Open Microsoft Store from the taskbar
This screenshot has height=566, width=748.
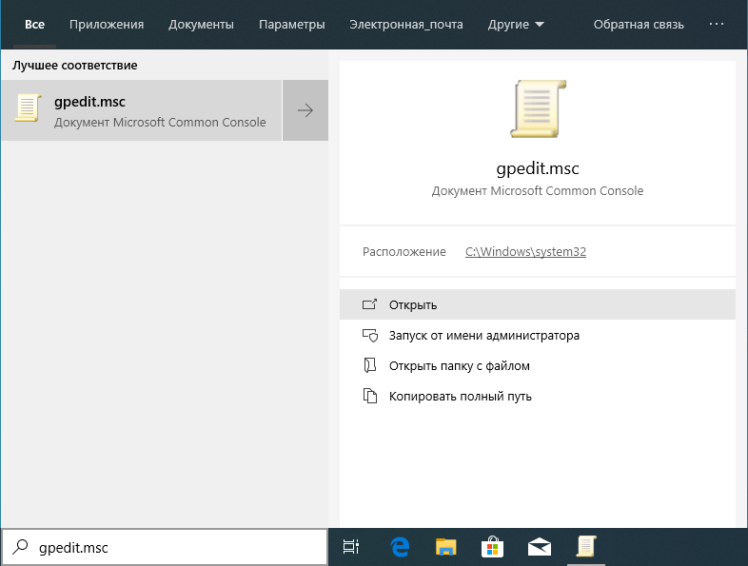[x=492, y=546]
